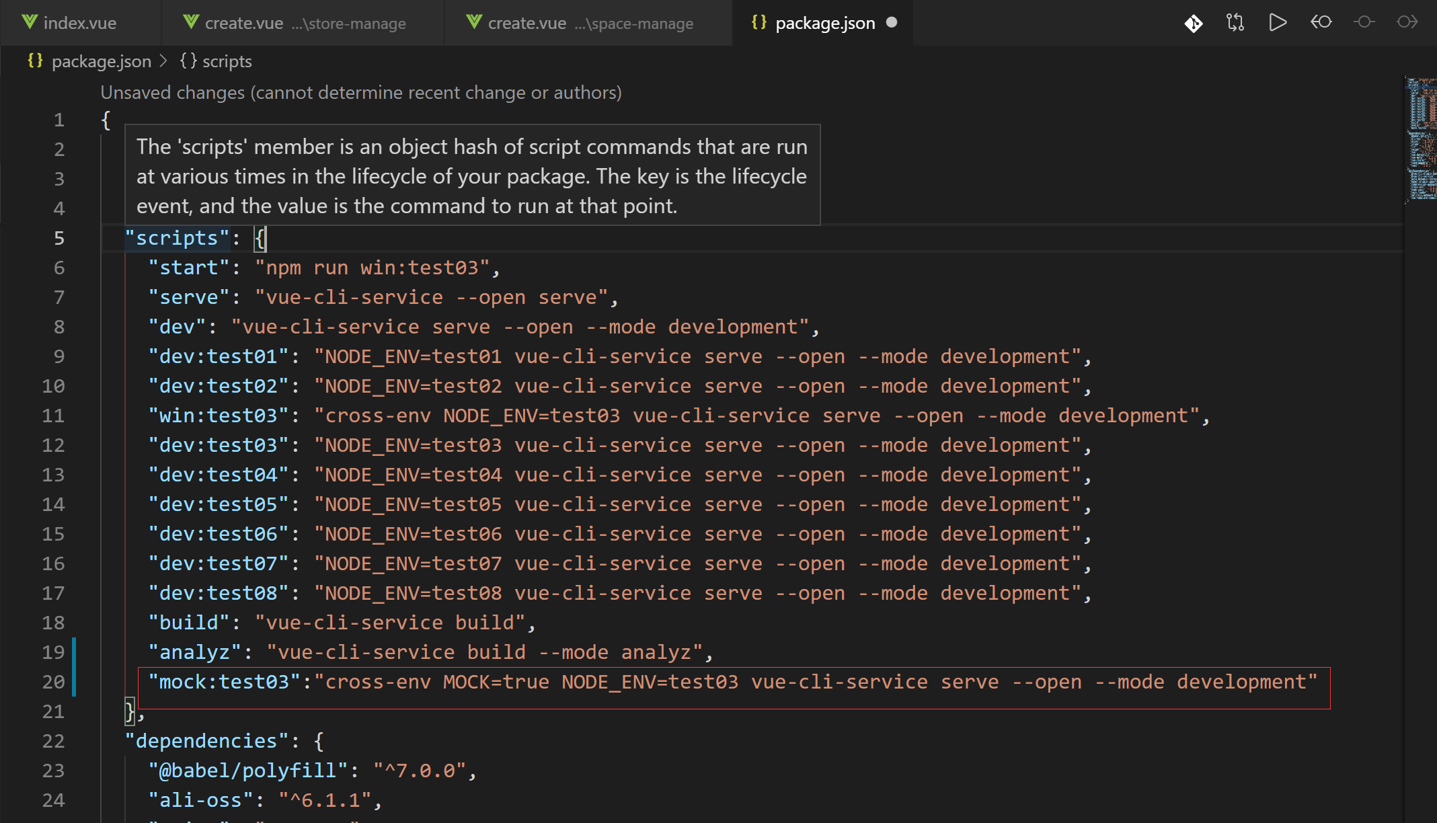
Task: Click the "serve" script key
Action: click(x=189, y=297)
